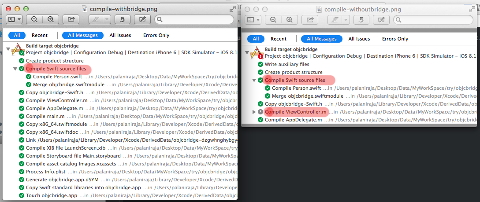Zoom in in compile-withoutbridge window
The width and height of the screenshot is (480, 202).
(290, 19)
